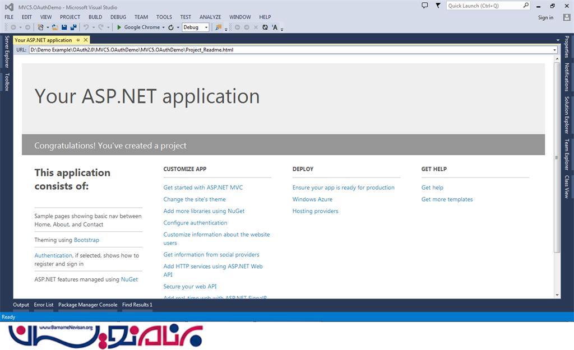574x350 pixels.
Task: Click the Configure authentication link
Action: tap(195, 223)
